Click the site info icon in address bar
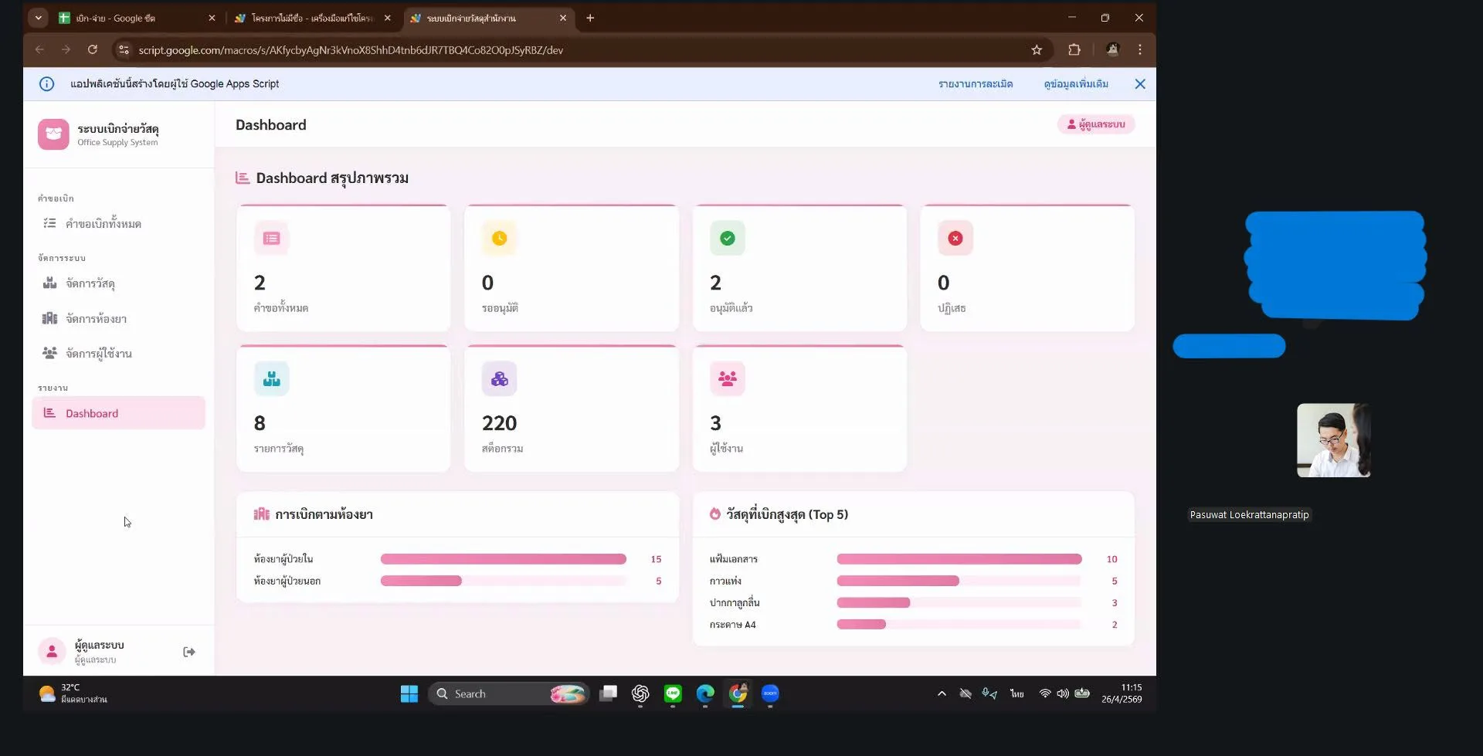Image resolution: width=1483 pixels, height=756 pixels. [x=124, y=50]
